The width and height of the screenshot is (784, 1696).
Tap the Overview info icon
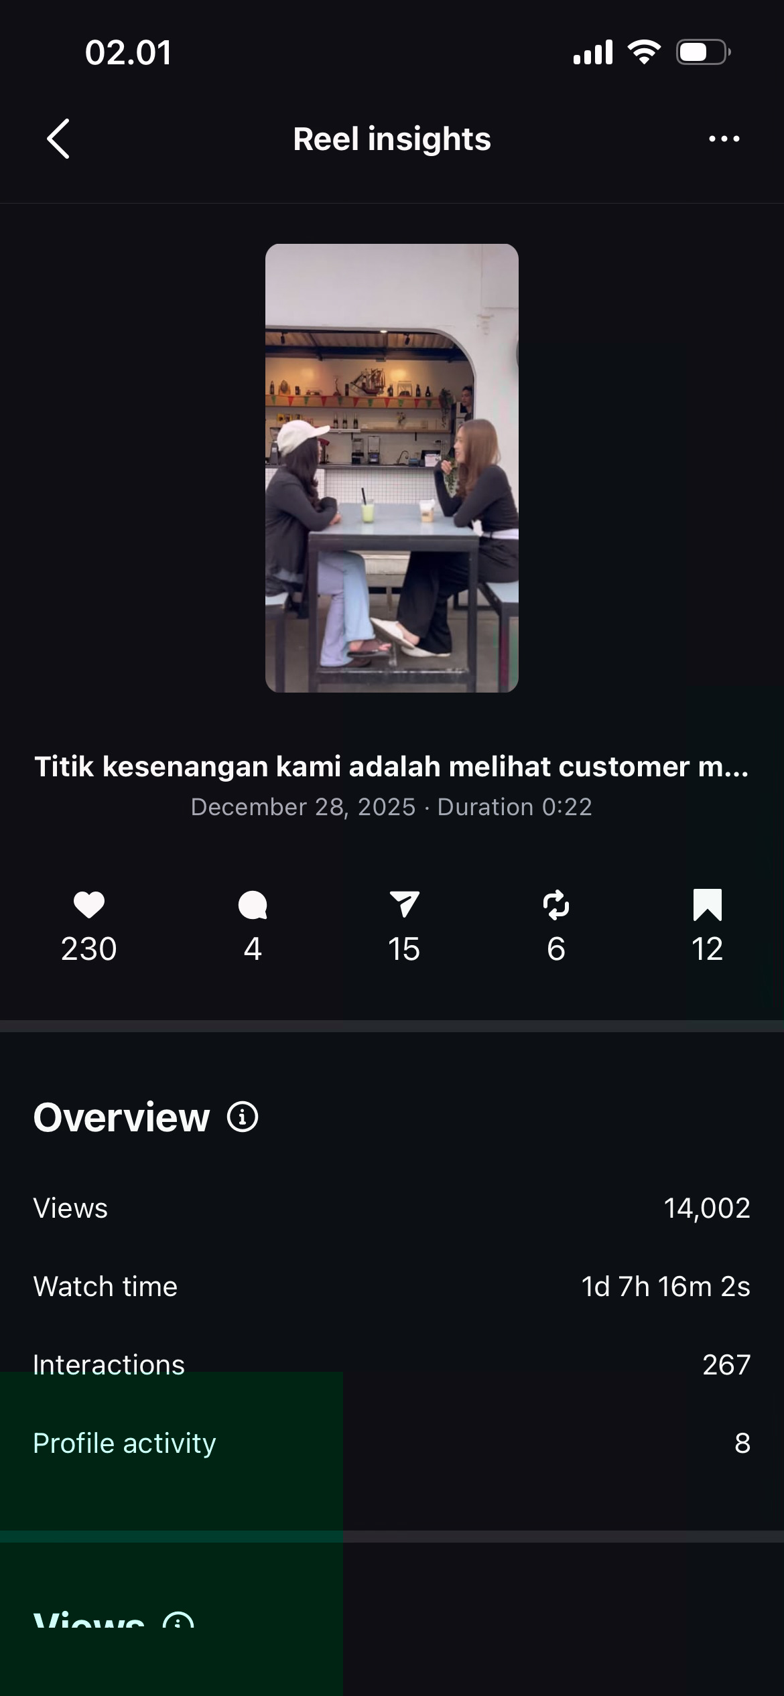243,1117
